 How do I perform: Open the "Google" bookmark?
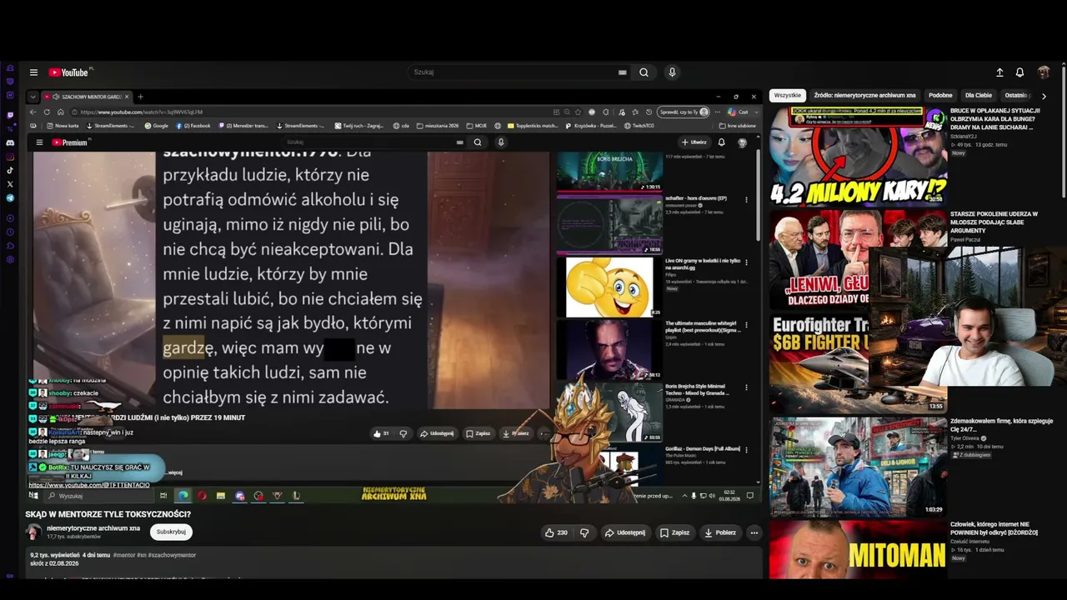click(x=156, y=126)
